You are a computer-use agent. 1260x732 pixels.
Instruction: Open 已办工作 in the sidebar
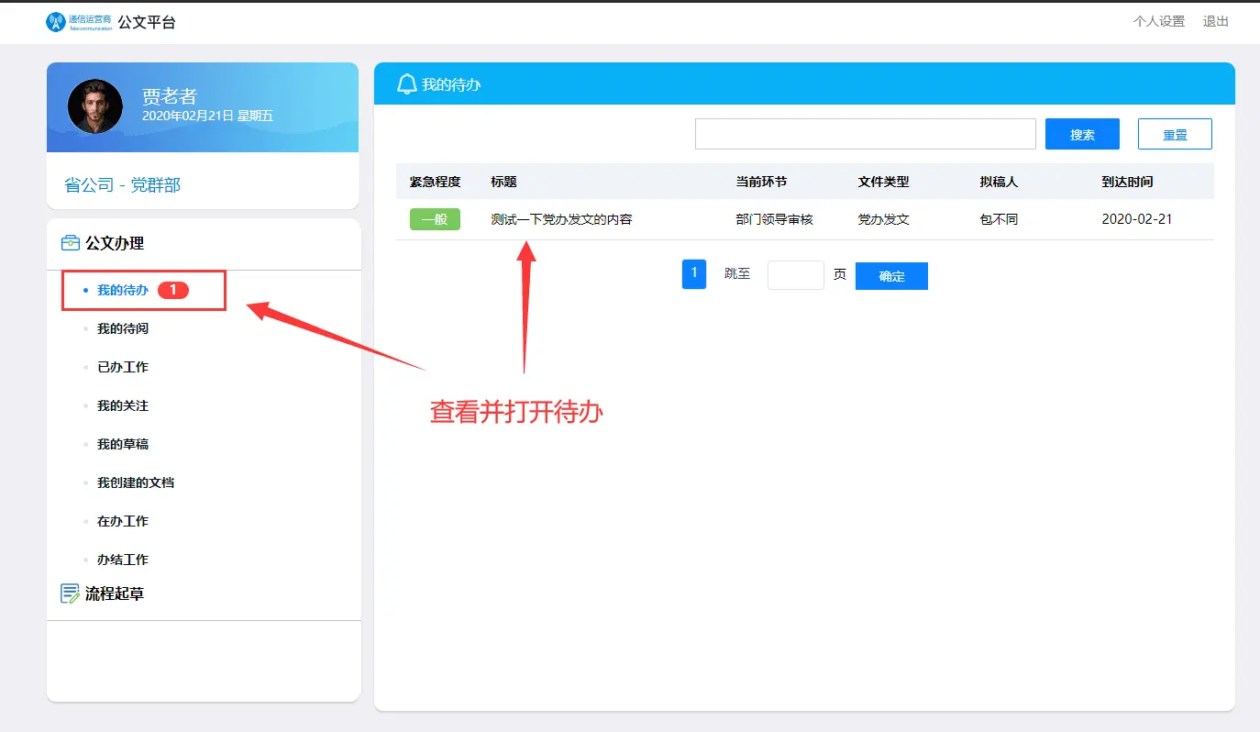123,367
